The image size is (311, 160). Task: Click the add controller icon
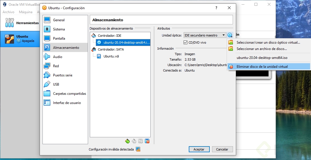(127, 141)
